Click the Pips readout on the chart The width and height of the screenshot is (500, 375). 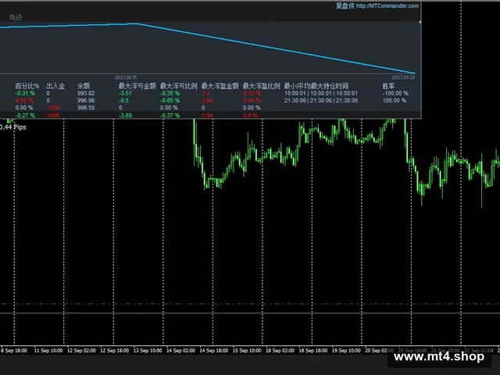[x=13, y=127]
